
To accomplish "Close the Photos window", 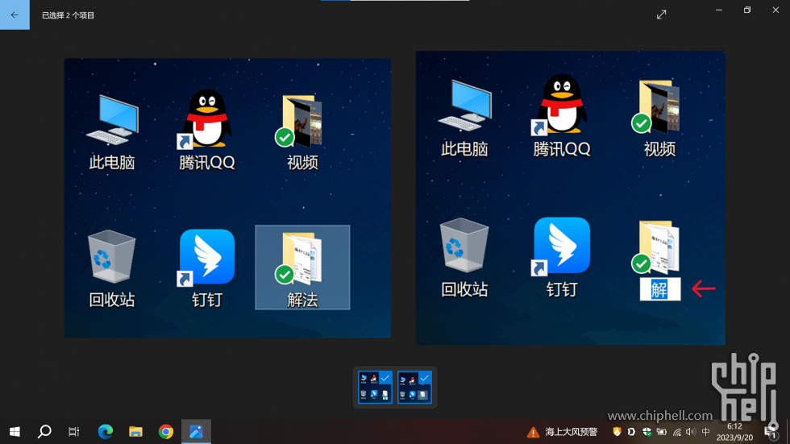I will coord(775,10).
